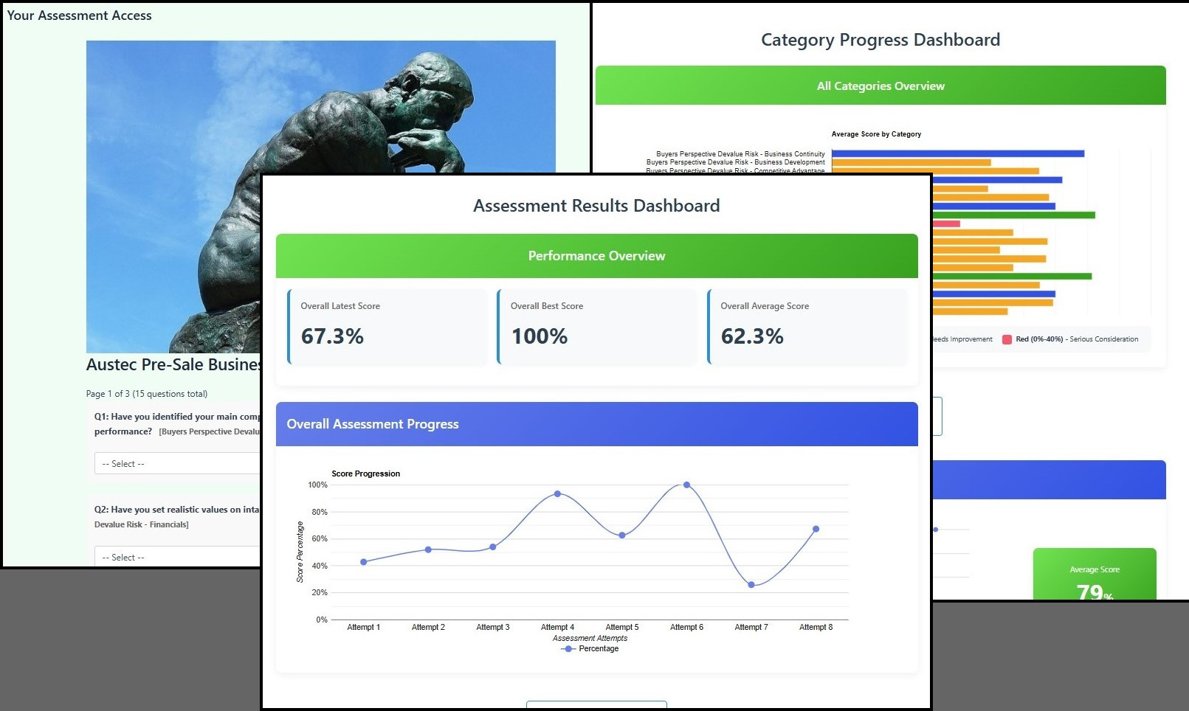This screenshot has height=711, width=1189.
Task: Click the Overall Average Score 62.3% card
Action: click(807, 327)
